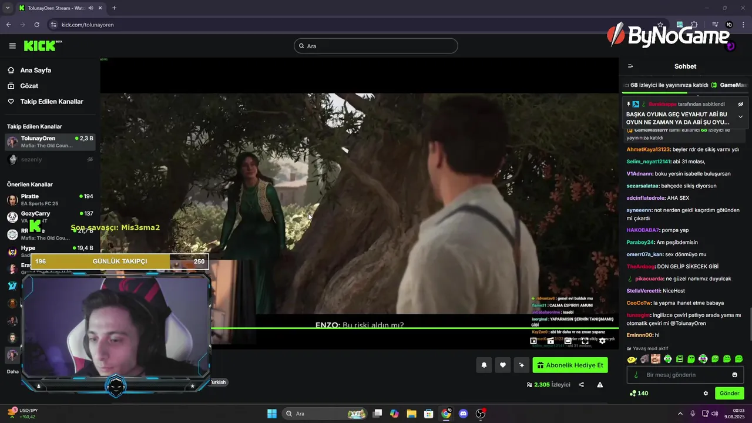Image resolution: width=752 pixels, height=423 pixels.
Task: Click username StellaVercetti in chat
Action: (644, 291)
